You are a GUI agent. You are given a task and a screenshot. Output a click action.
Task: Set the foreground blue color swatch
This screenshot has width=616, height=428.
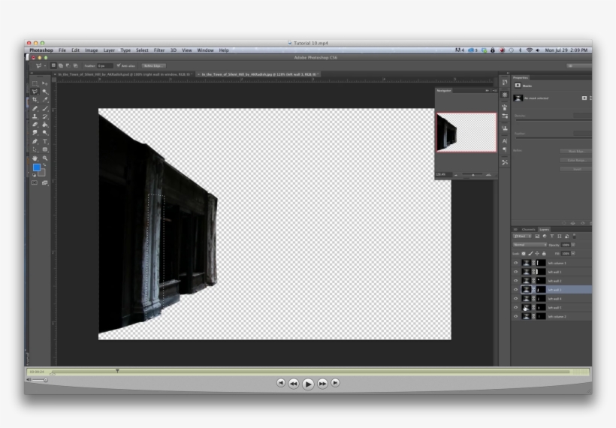[36, 167]
